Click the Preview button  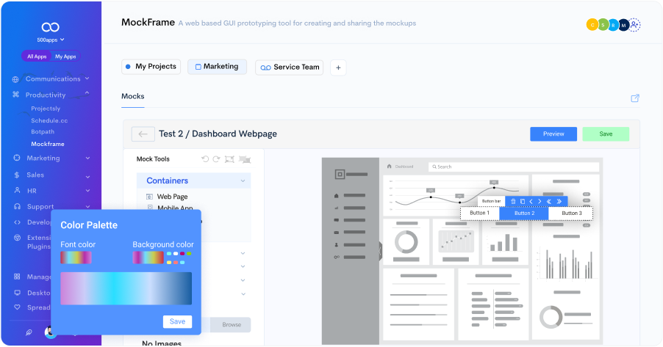(553, 134)
